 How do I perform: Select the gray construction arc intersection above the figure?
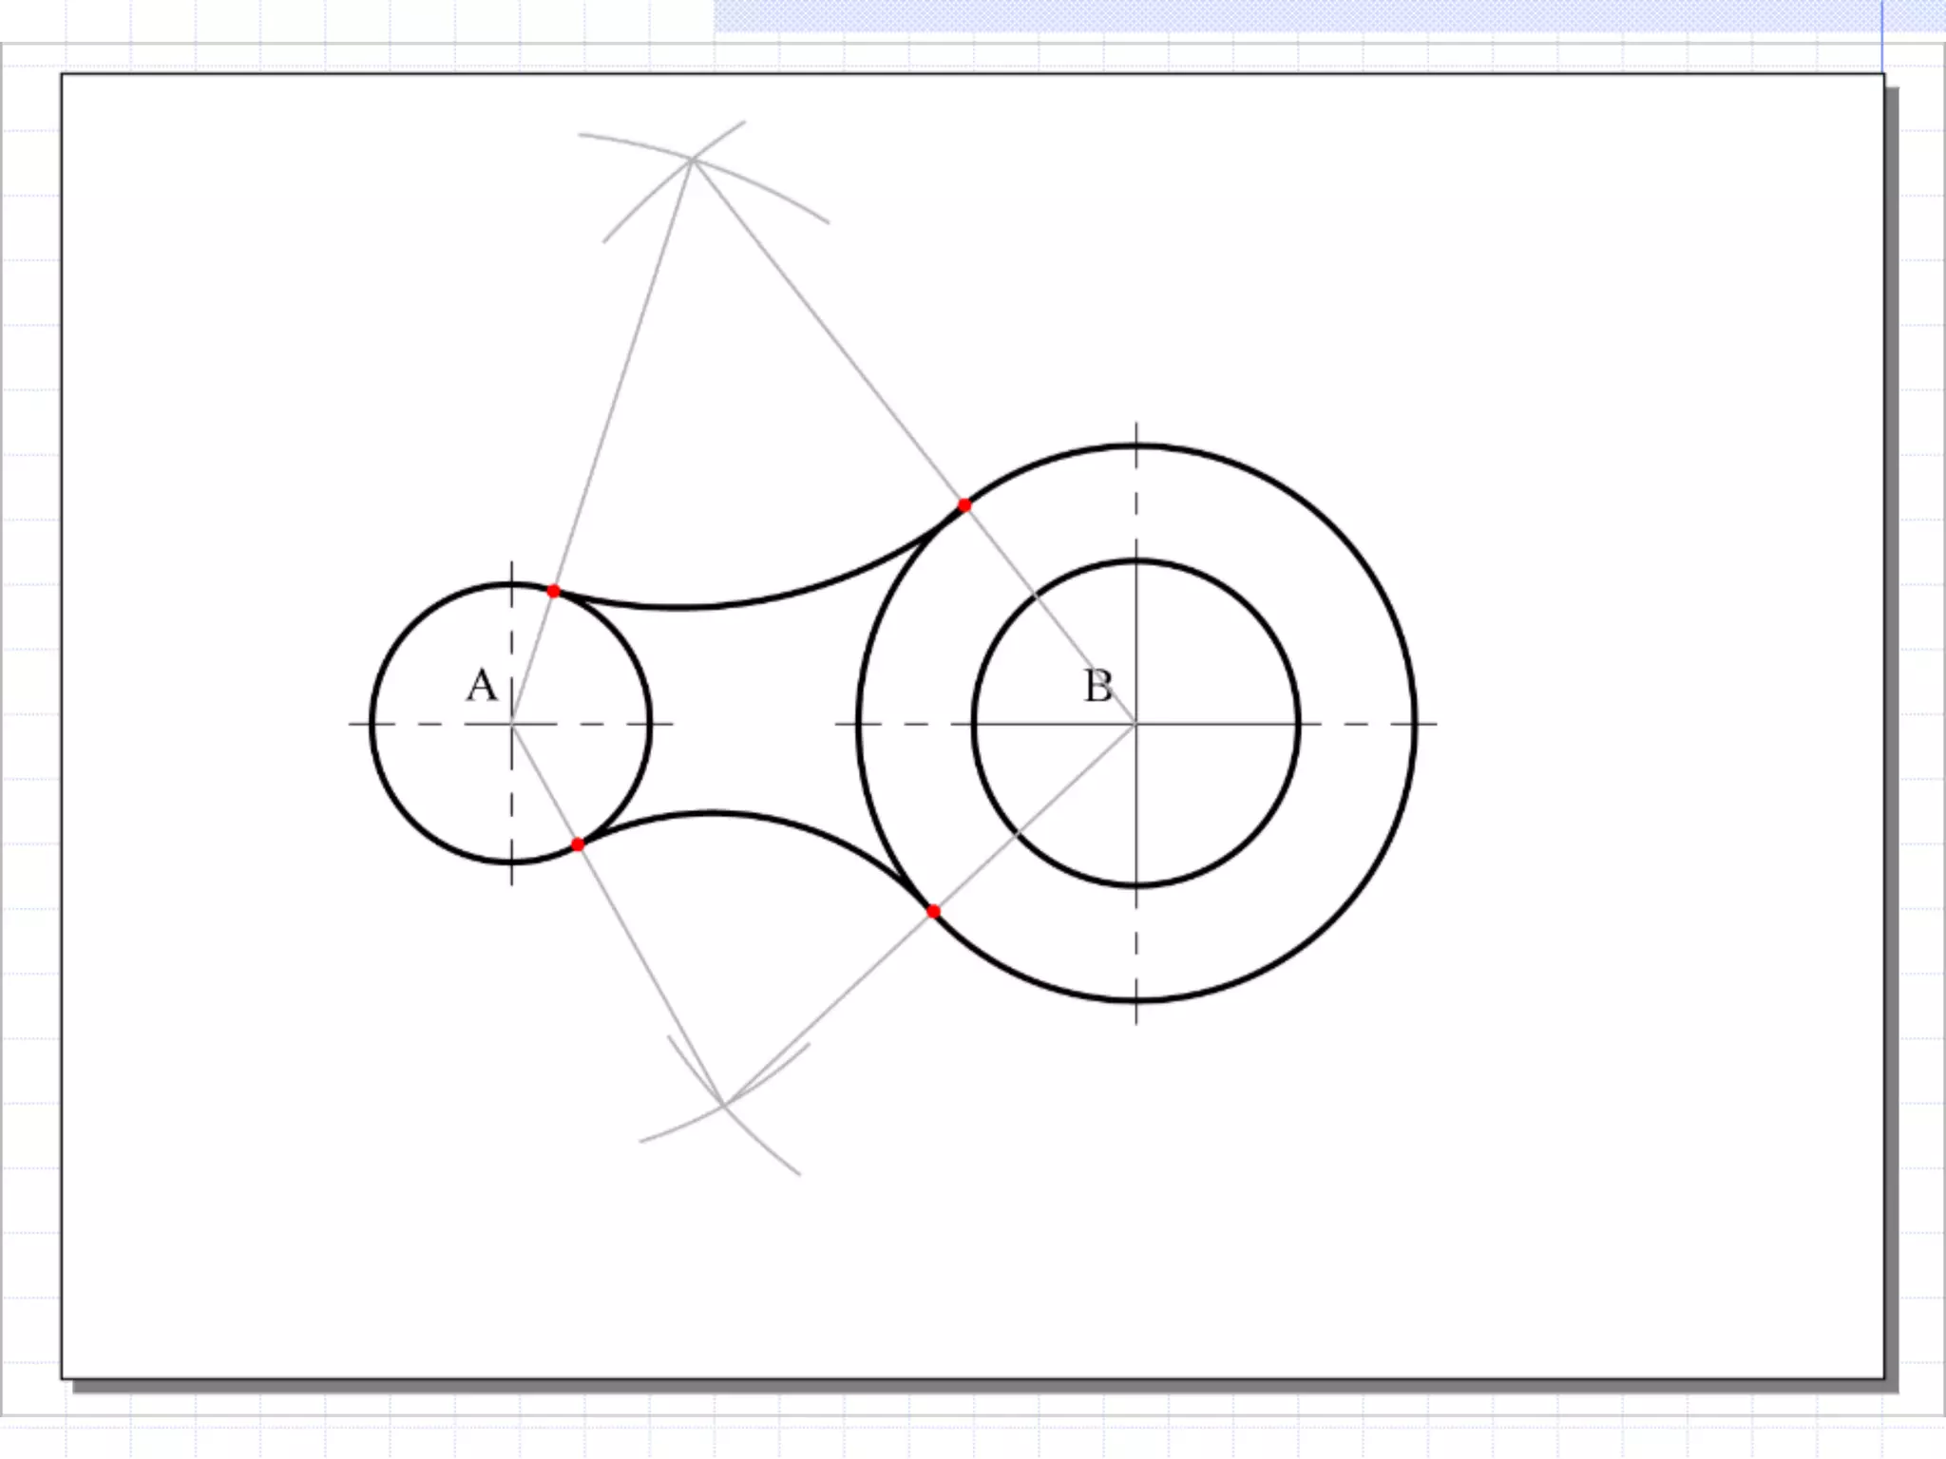pos(694,160)
